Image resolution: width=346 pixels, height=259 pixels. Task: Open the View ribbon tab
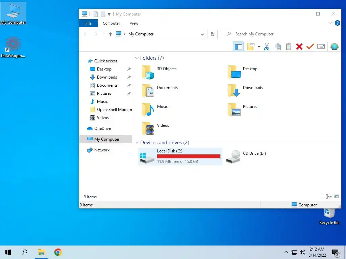pos(134,23)
